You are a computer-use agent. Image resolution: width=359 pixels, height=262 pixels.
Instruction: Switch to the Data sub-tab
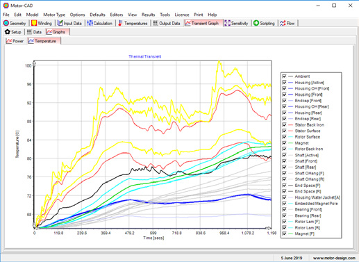click(34, 32)
